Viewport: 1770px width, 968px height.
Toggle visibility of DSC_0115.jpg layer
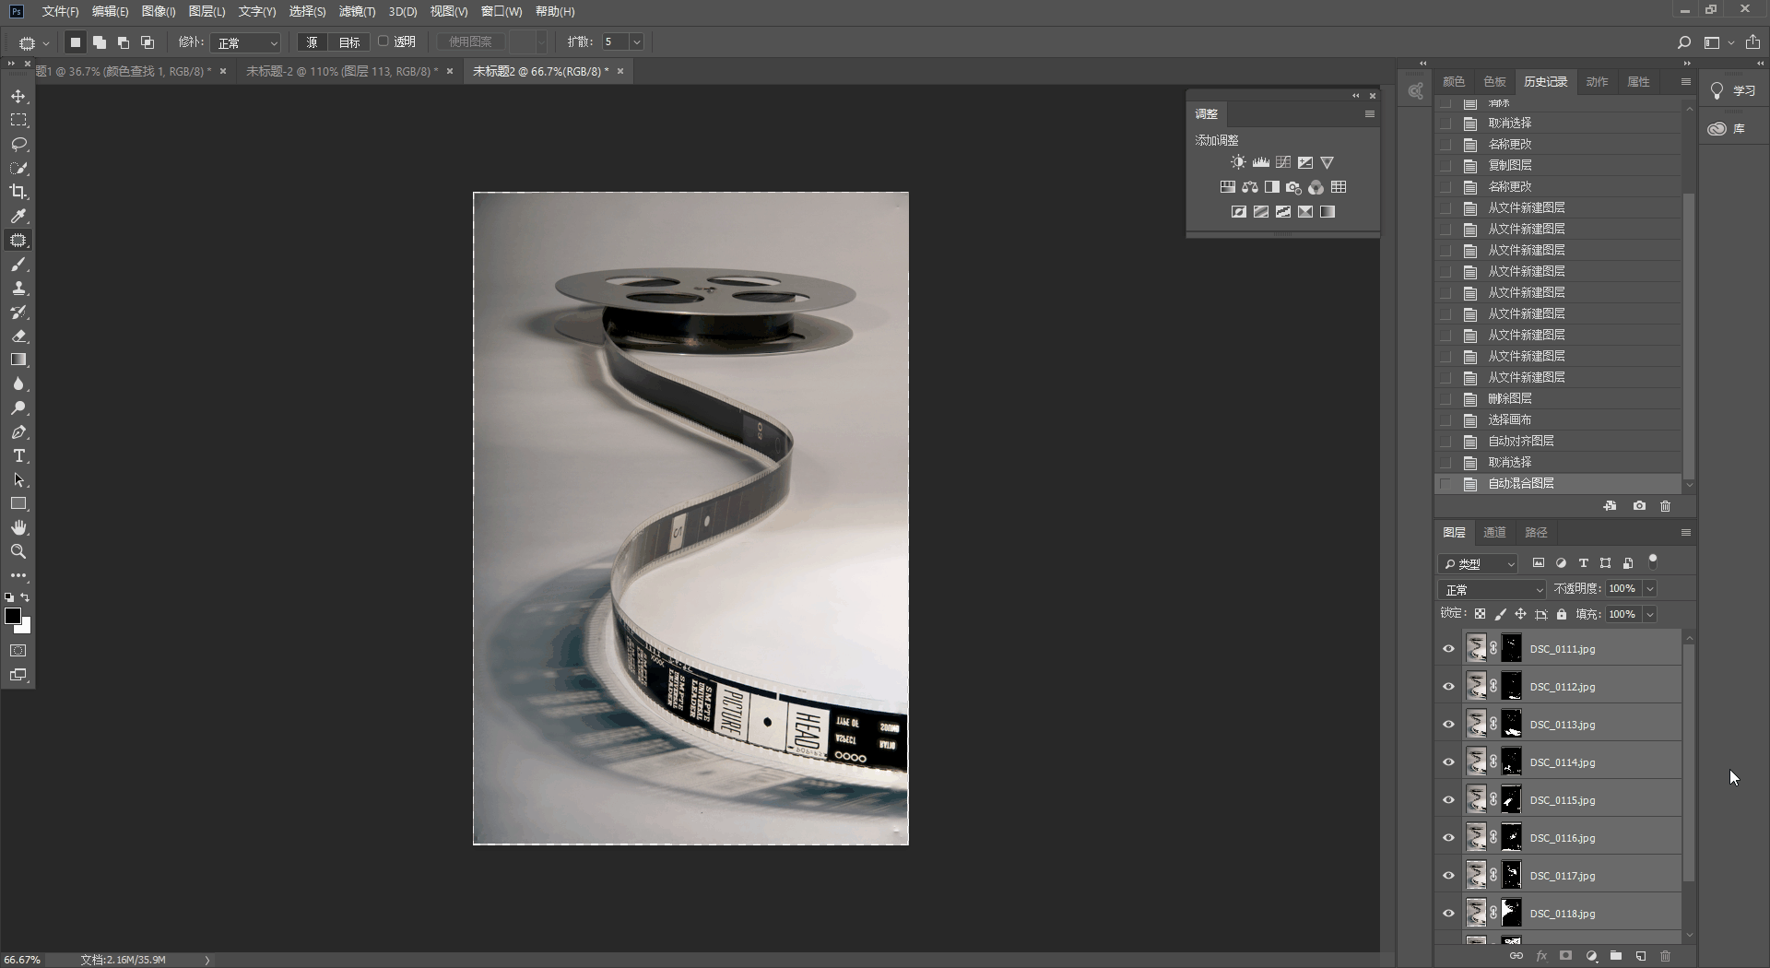(x=1448, y=800)
